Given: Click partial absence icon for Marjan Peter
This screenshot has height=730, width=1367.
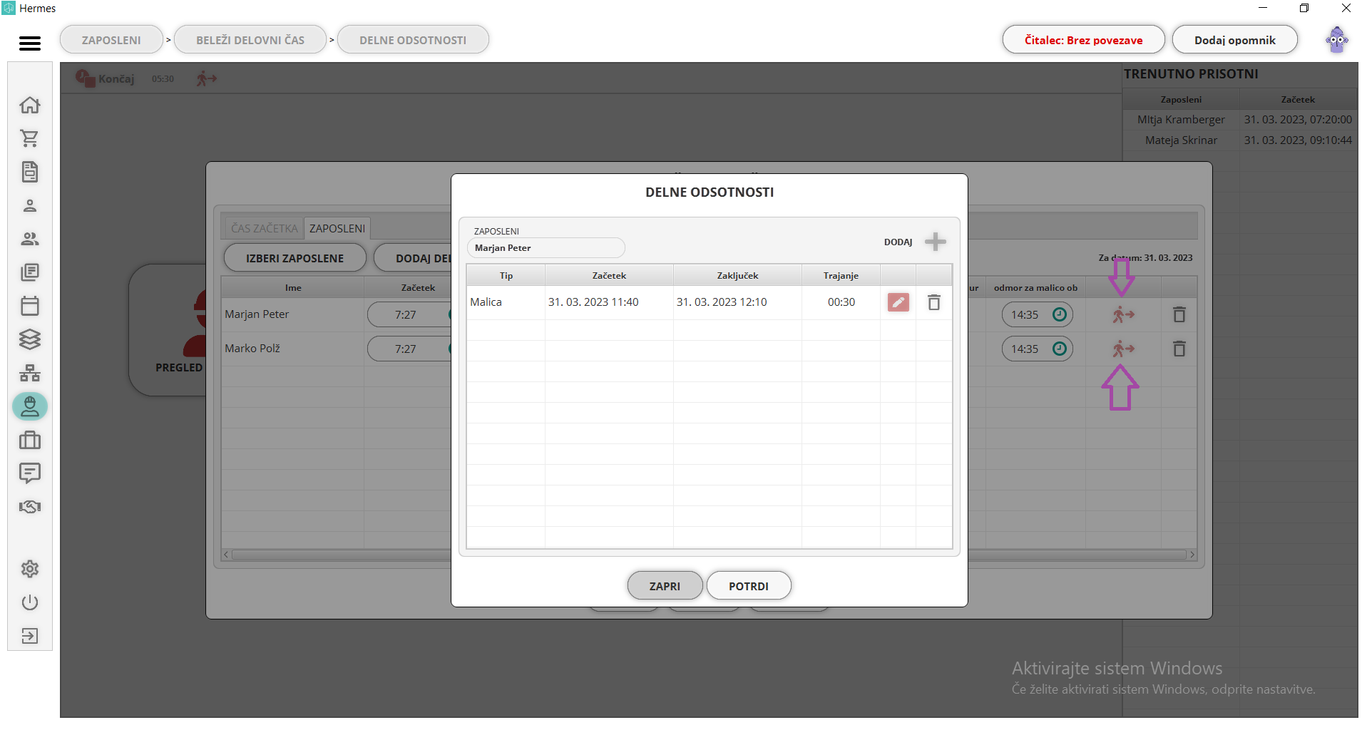Looking at the screenshot, I should (1122, 314).
